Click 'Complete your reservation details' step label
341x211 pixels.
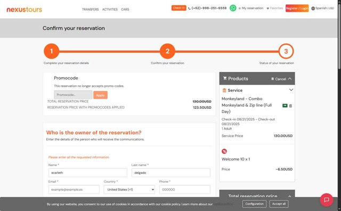66,63
